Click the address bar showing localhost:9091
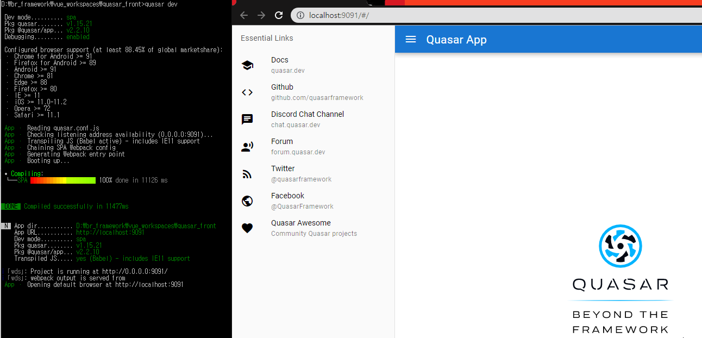Viewport: 702px width, 338px height. 497,15
